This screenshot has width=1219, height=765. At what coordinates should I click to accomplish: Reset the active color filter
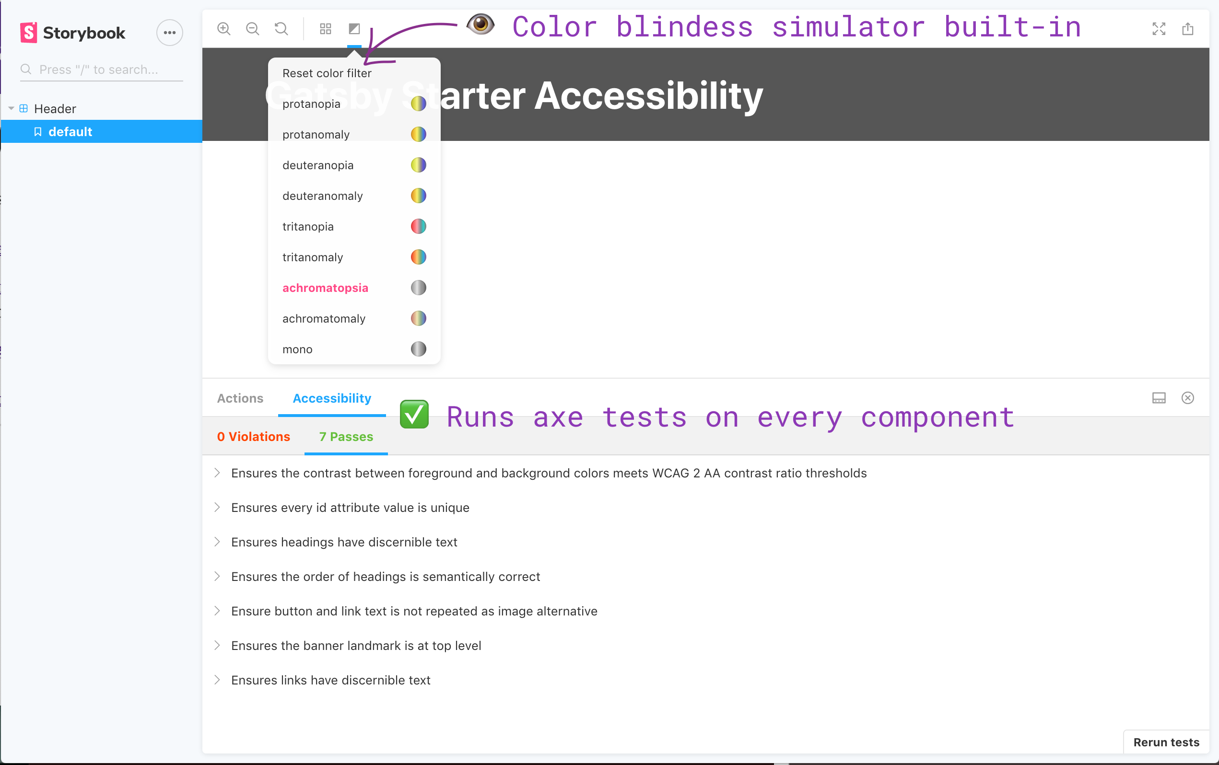click(327, 73)
